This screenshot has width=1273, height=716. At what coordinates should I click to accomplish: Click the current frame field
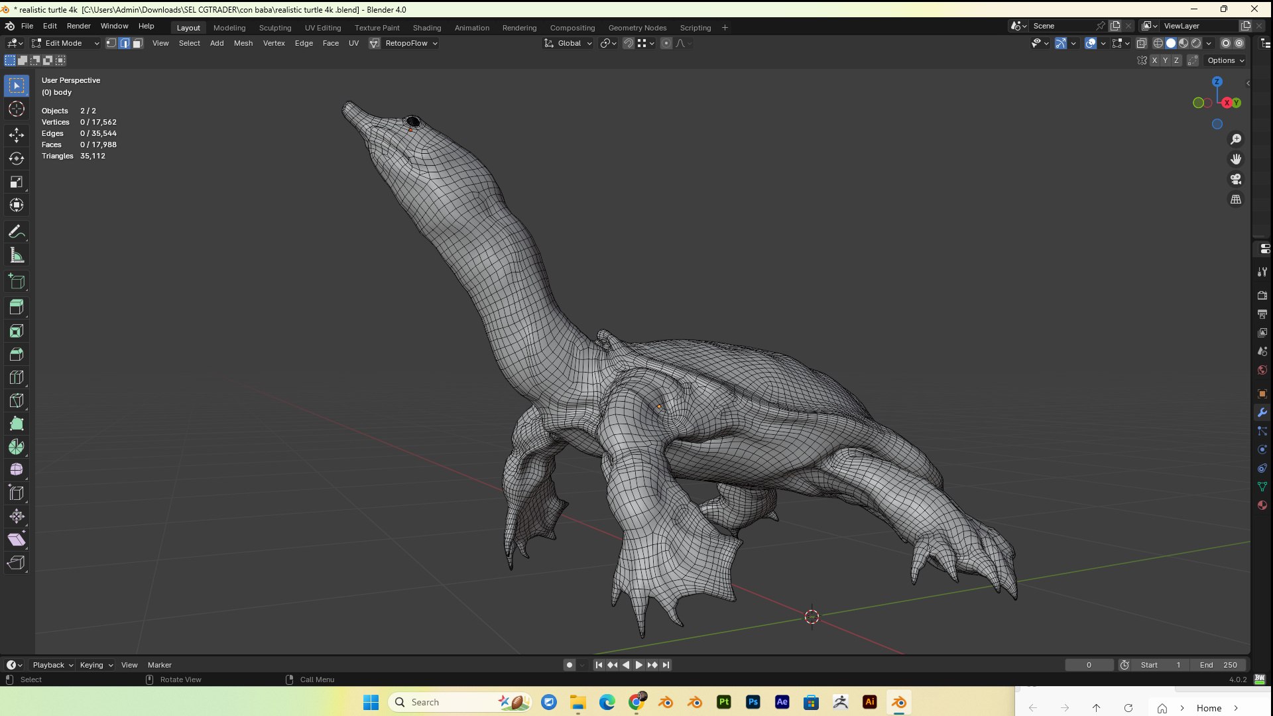[x=1089, y=665]
